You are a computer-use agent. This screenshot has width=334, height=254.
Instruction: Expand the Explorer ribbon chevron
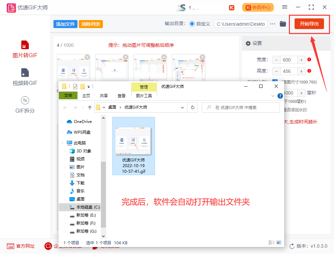273,96
